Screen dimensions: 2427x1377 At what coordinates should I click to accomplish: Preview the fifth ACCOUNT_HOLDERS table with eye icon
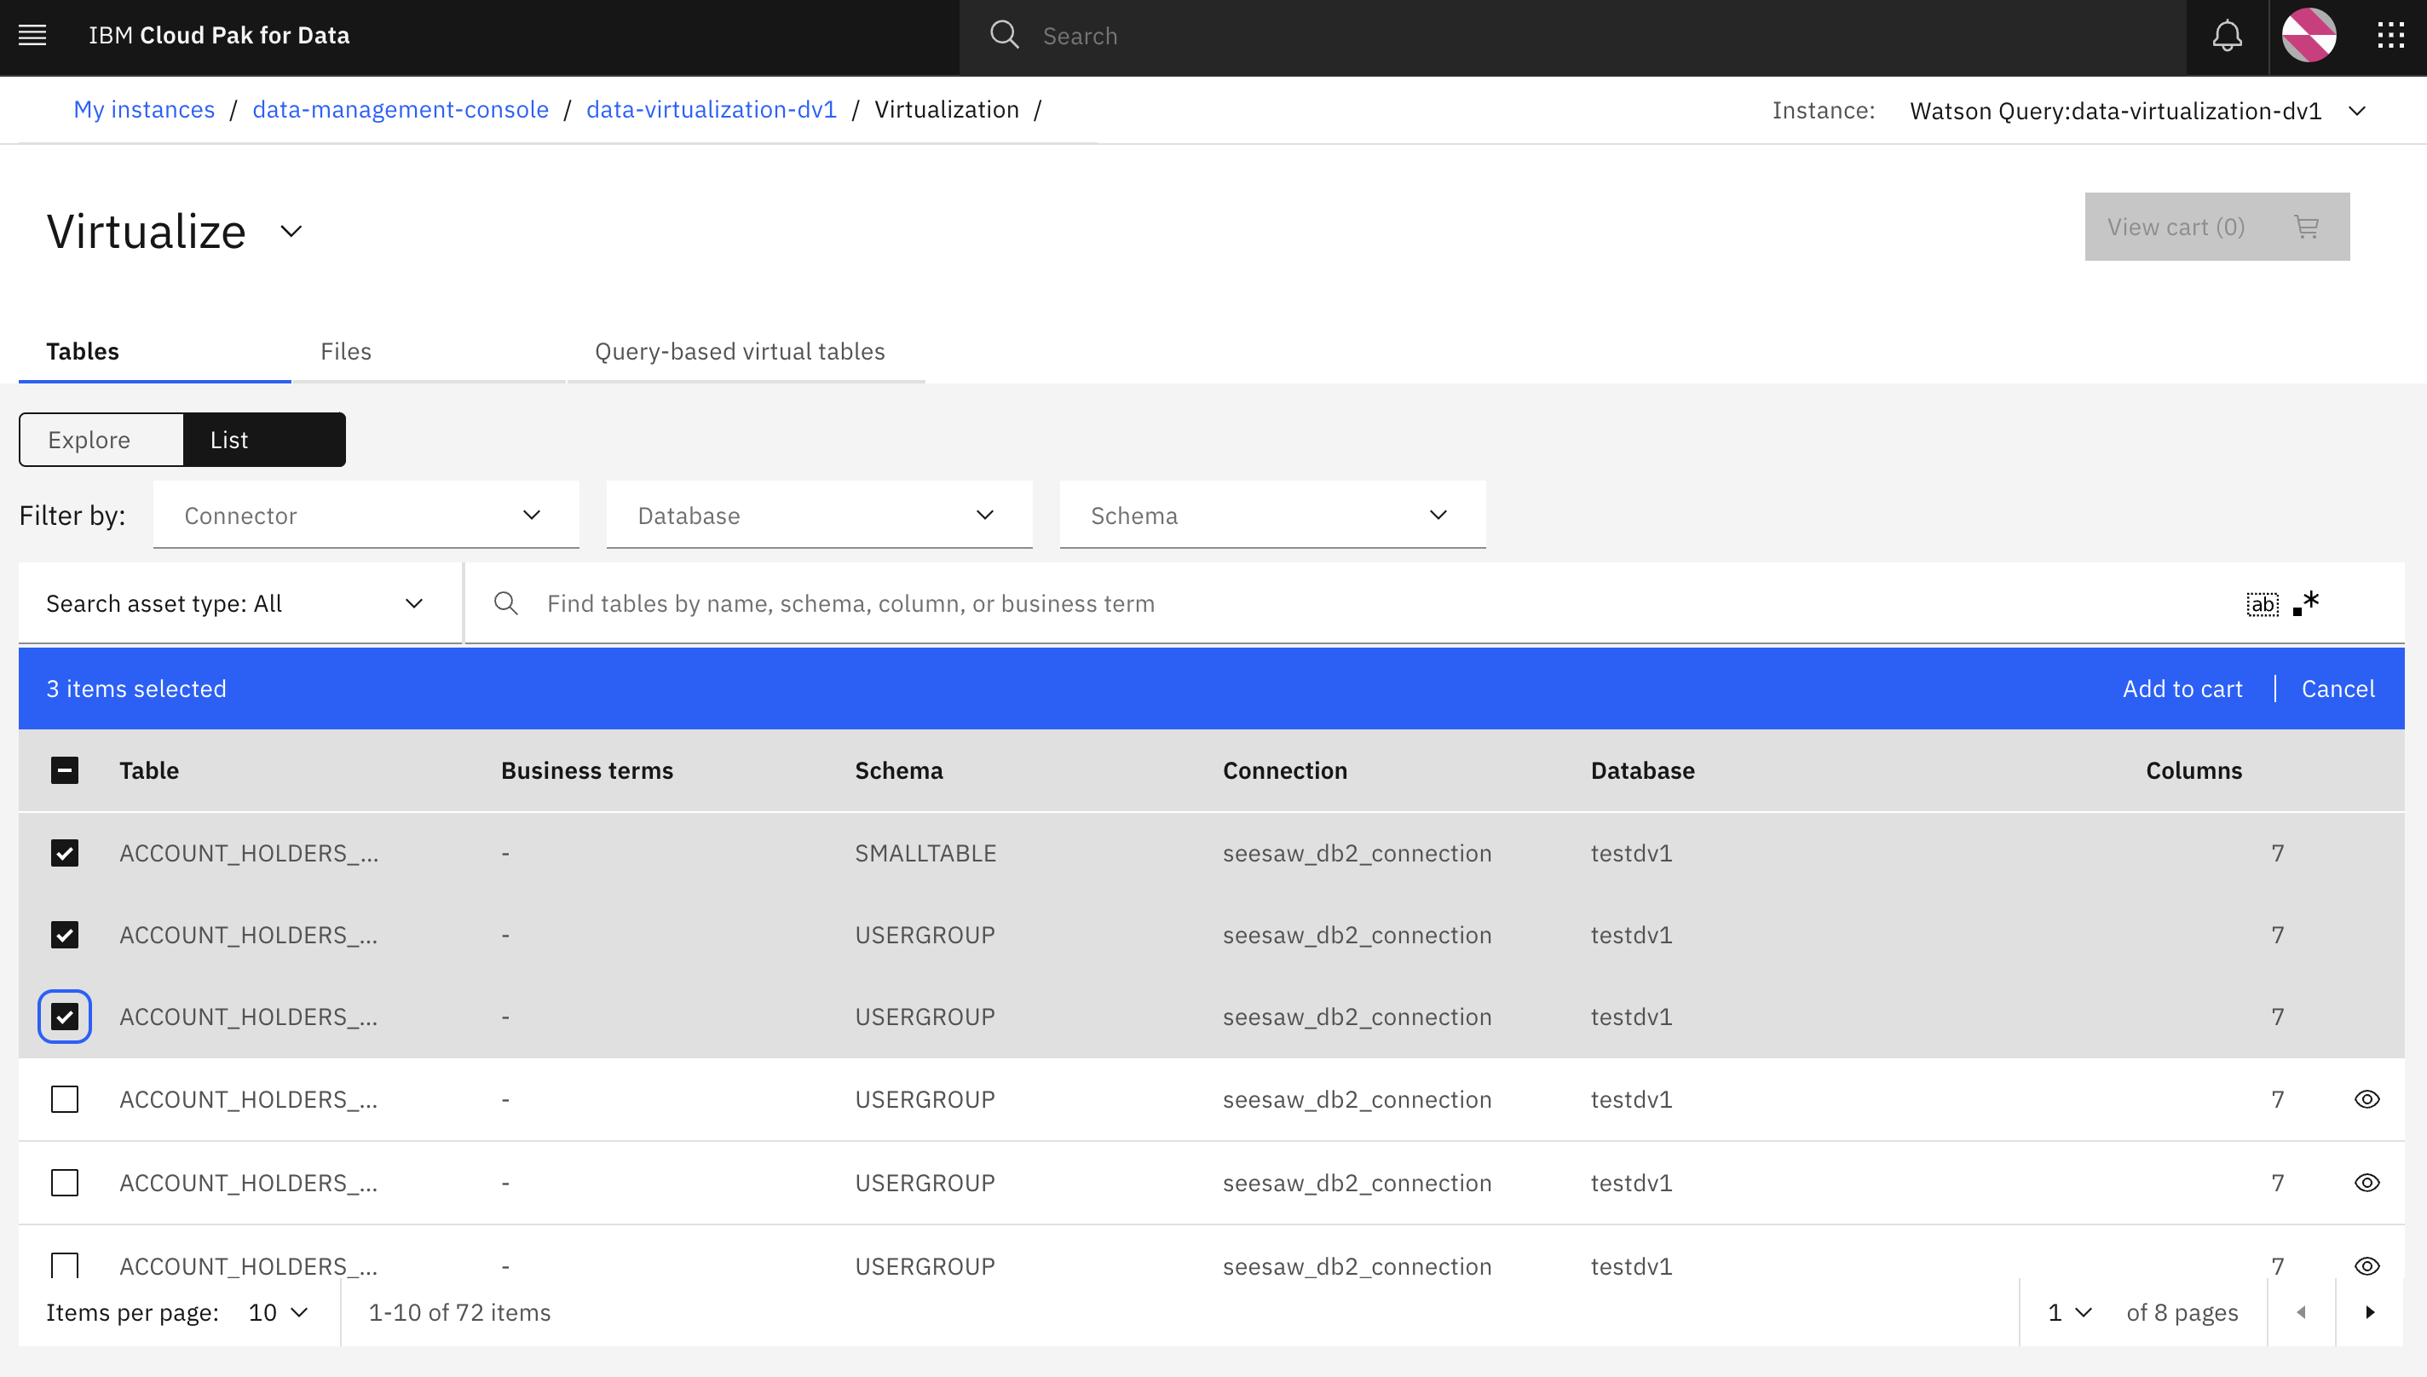2366,1182
